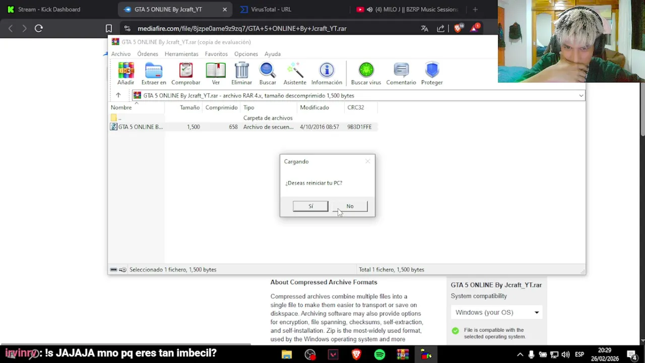Click the Proteger shield icon

point(432,74)
